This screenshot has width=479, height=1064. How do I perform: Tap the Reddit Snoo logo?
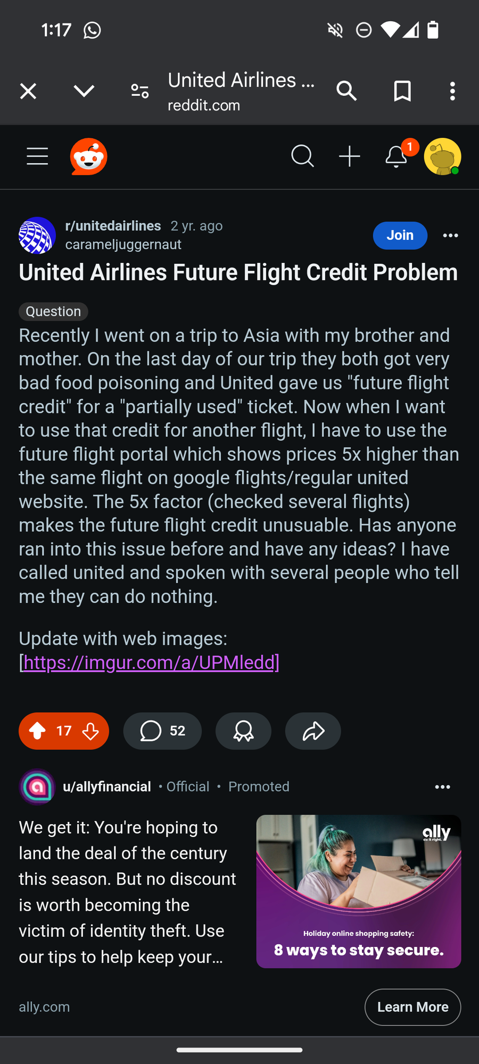88,156
